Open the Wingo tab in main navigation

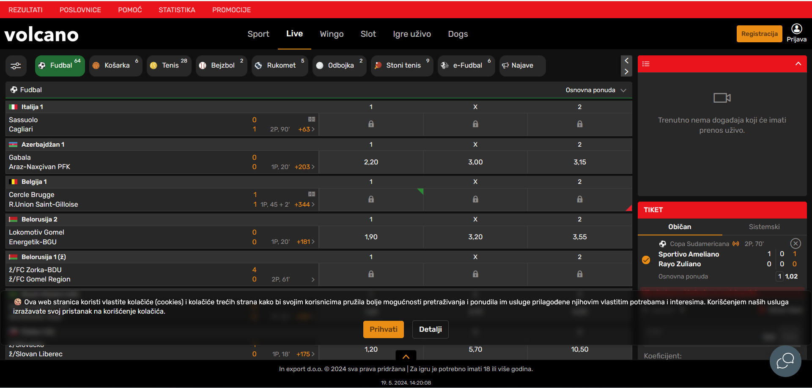point(332,34)
